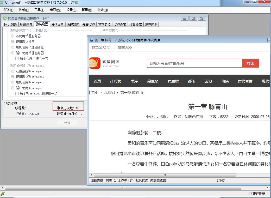Viewport: 271px width, 198px height.
Task: Open the 窗口(W) menu
Action: click(x=55, y=10)
